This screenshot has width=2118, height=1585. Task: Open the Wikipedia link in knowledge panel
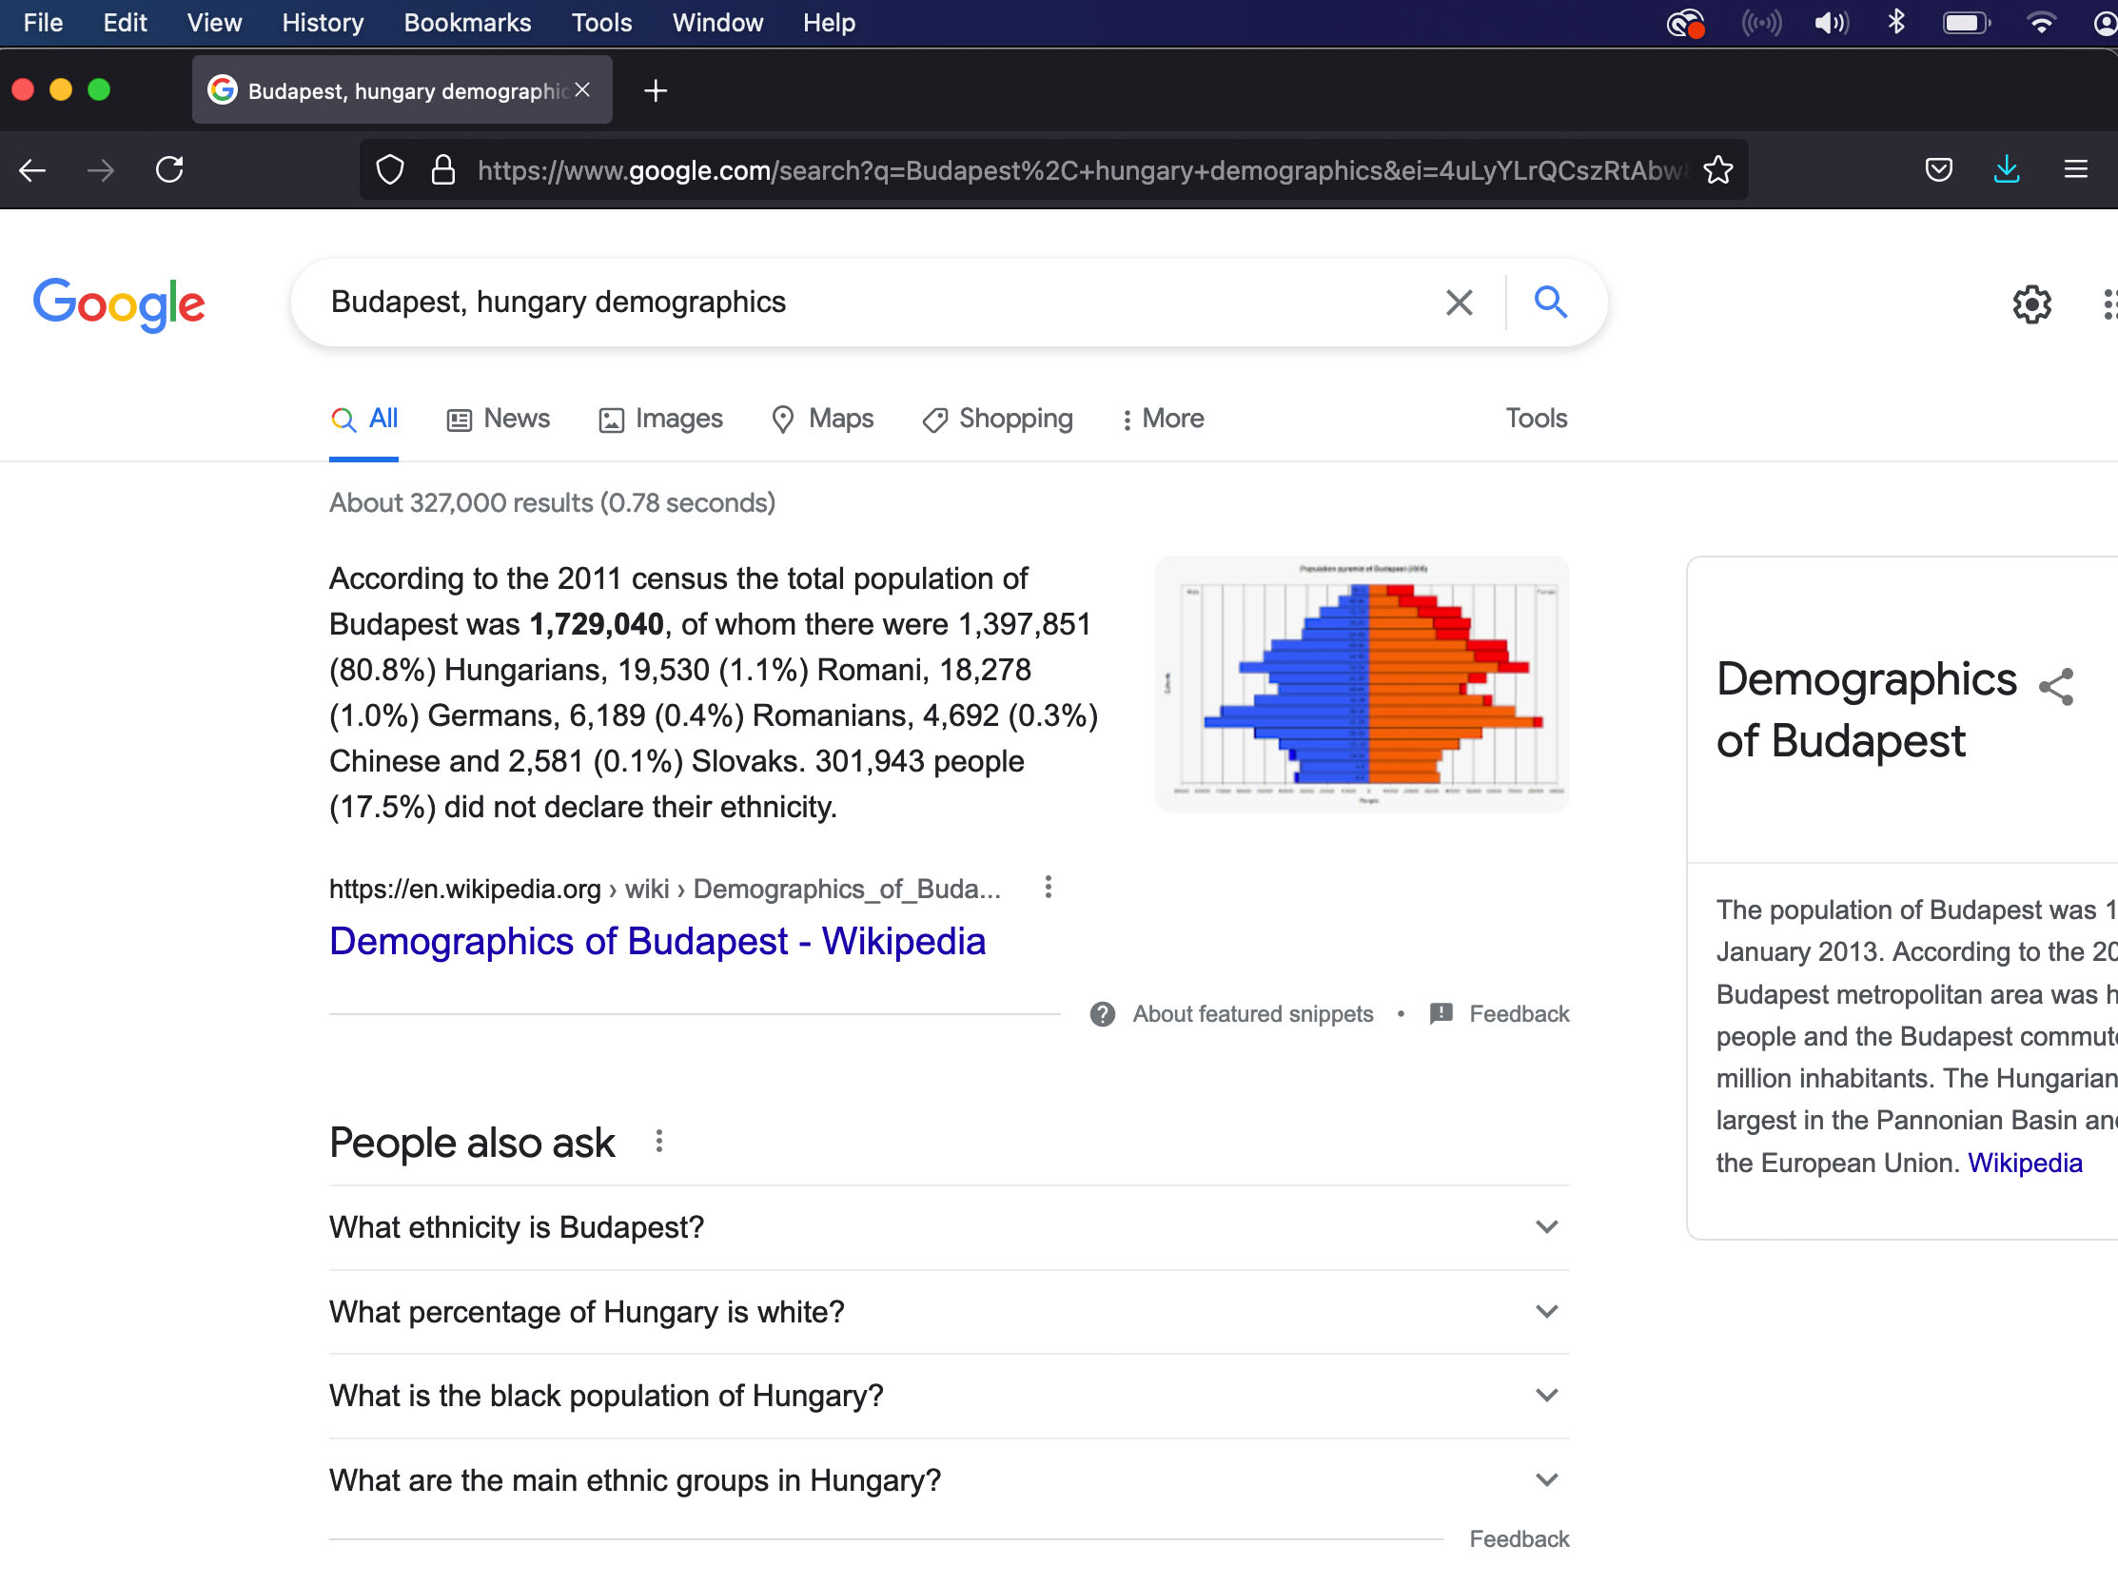[x=2024, y=1162]
